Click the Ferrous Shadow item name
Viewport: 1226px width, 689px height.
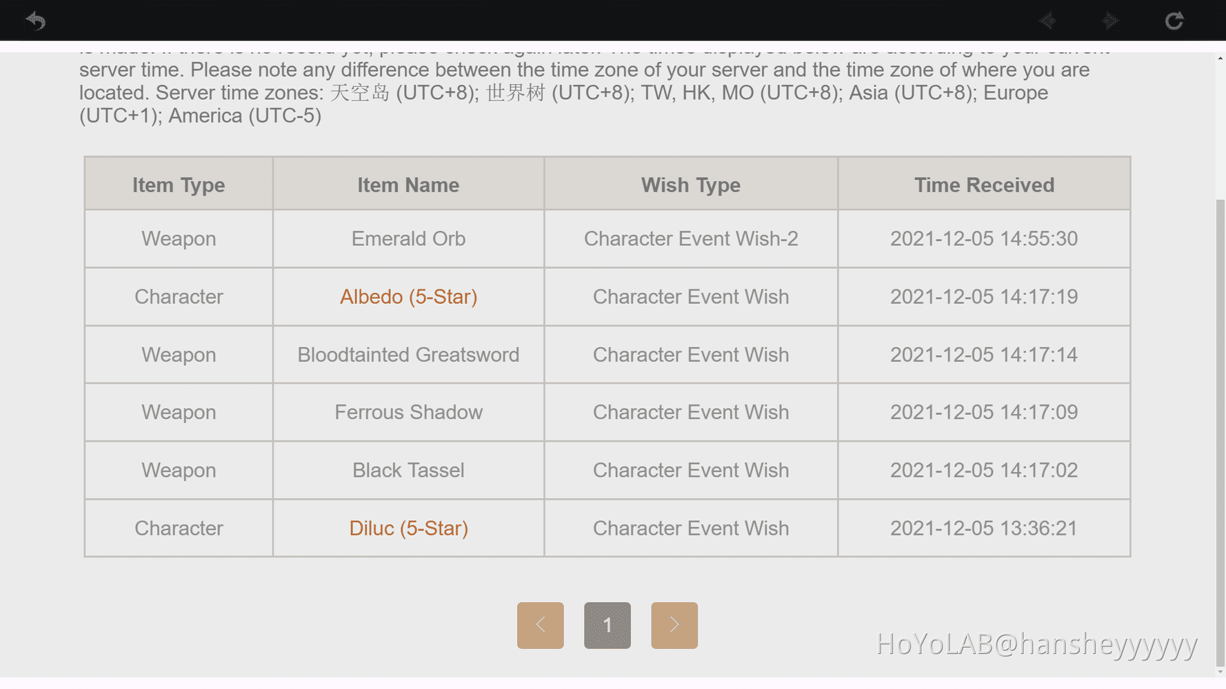408,412
